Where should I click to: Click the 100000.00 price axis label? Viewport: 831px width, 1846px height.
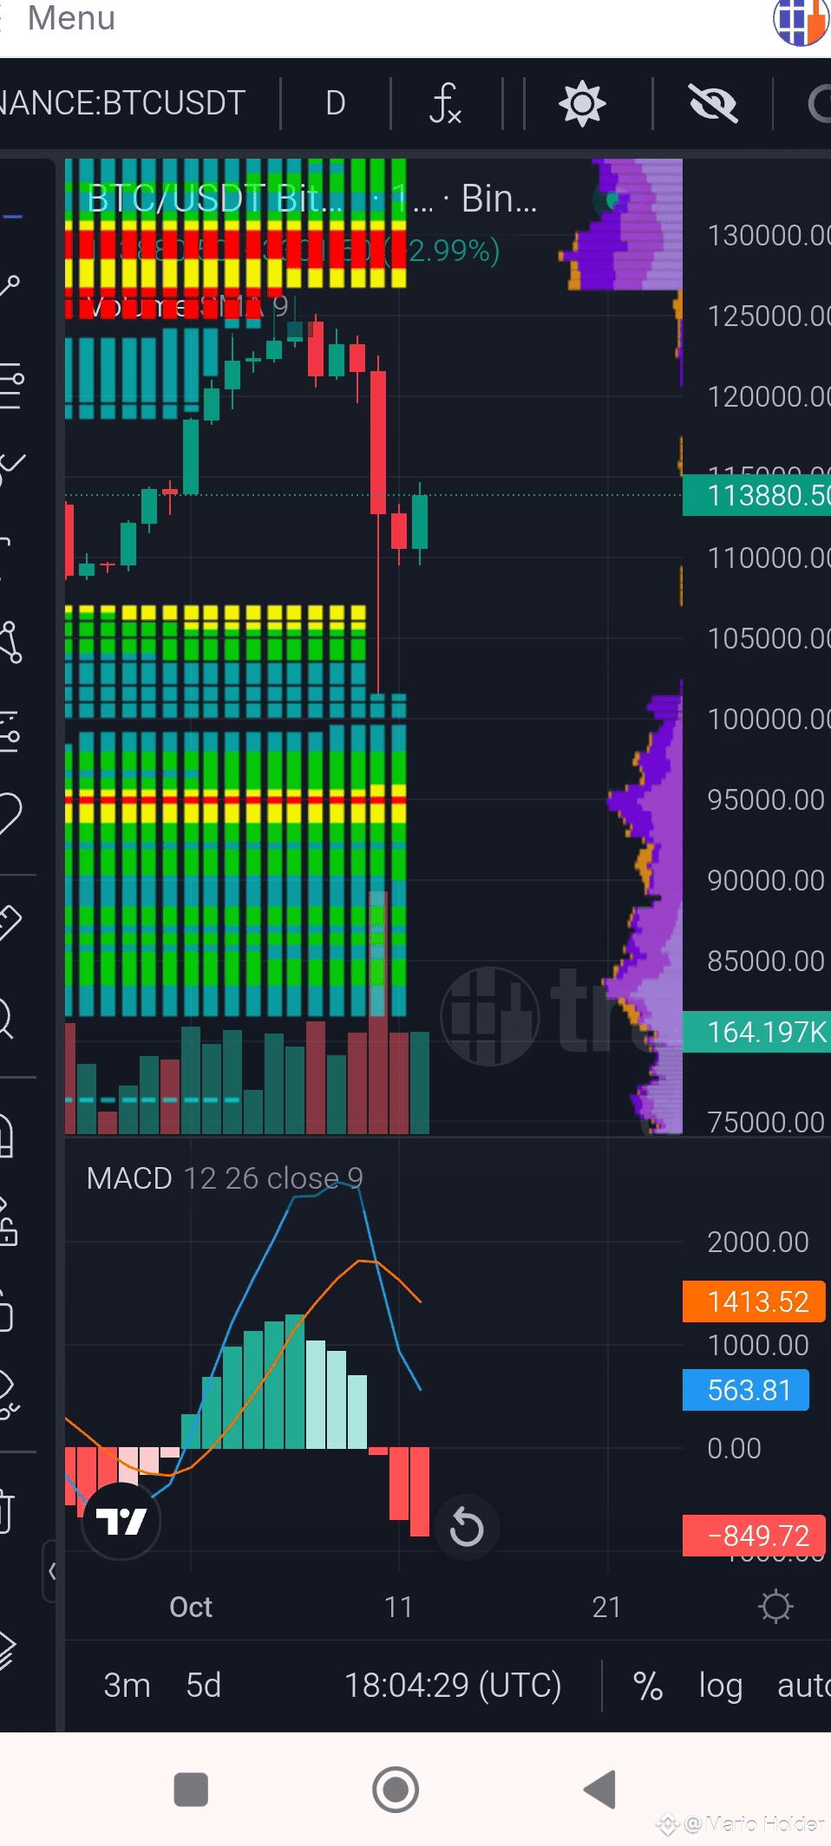click(769, 719)
